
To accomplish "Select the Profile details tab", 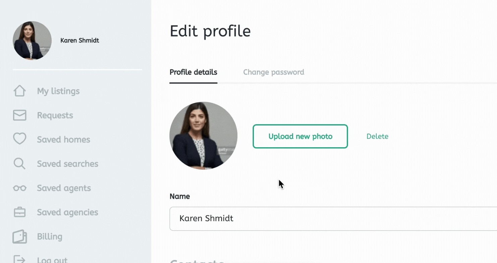I will (x=193, y=72).
